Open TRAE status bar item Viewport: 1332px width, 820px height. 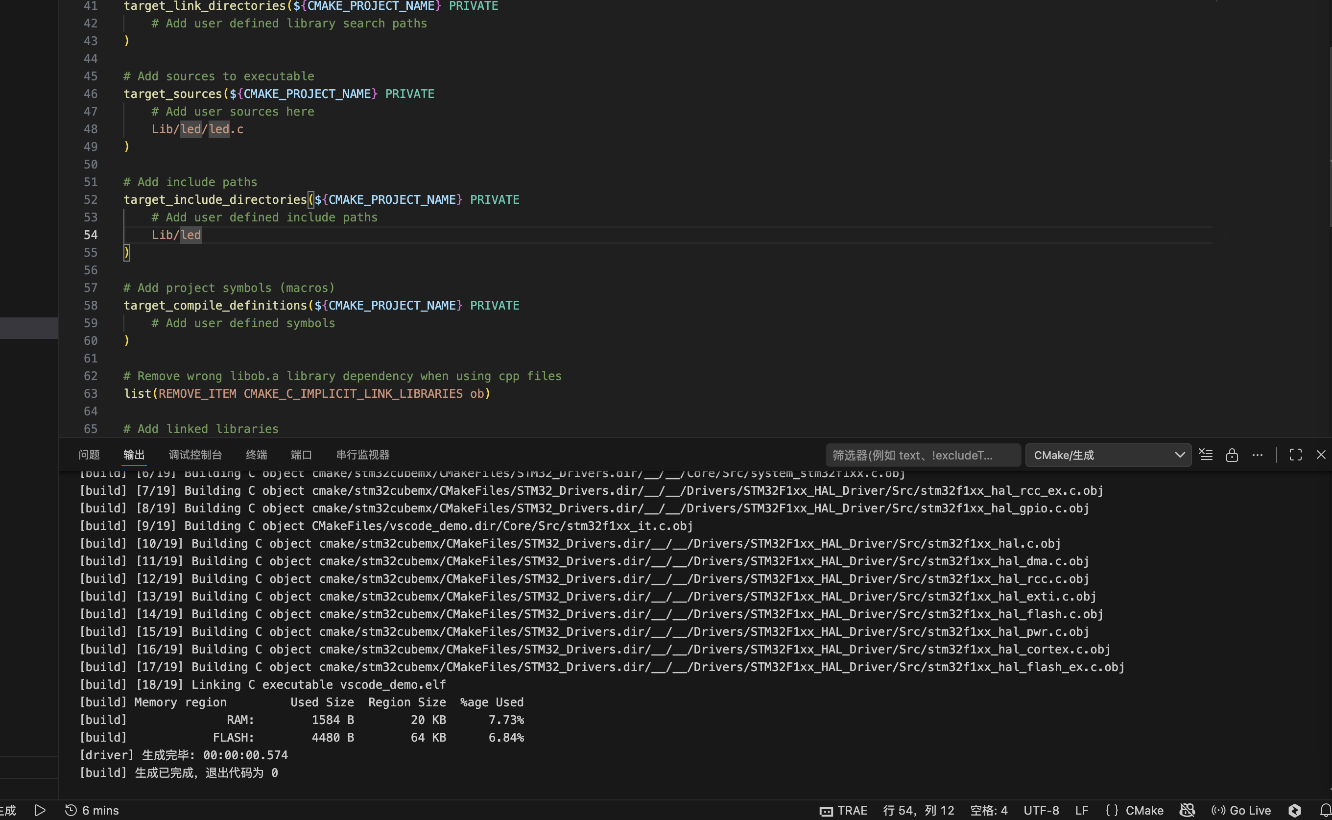(844, 810)
